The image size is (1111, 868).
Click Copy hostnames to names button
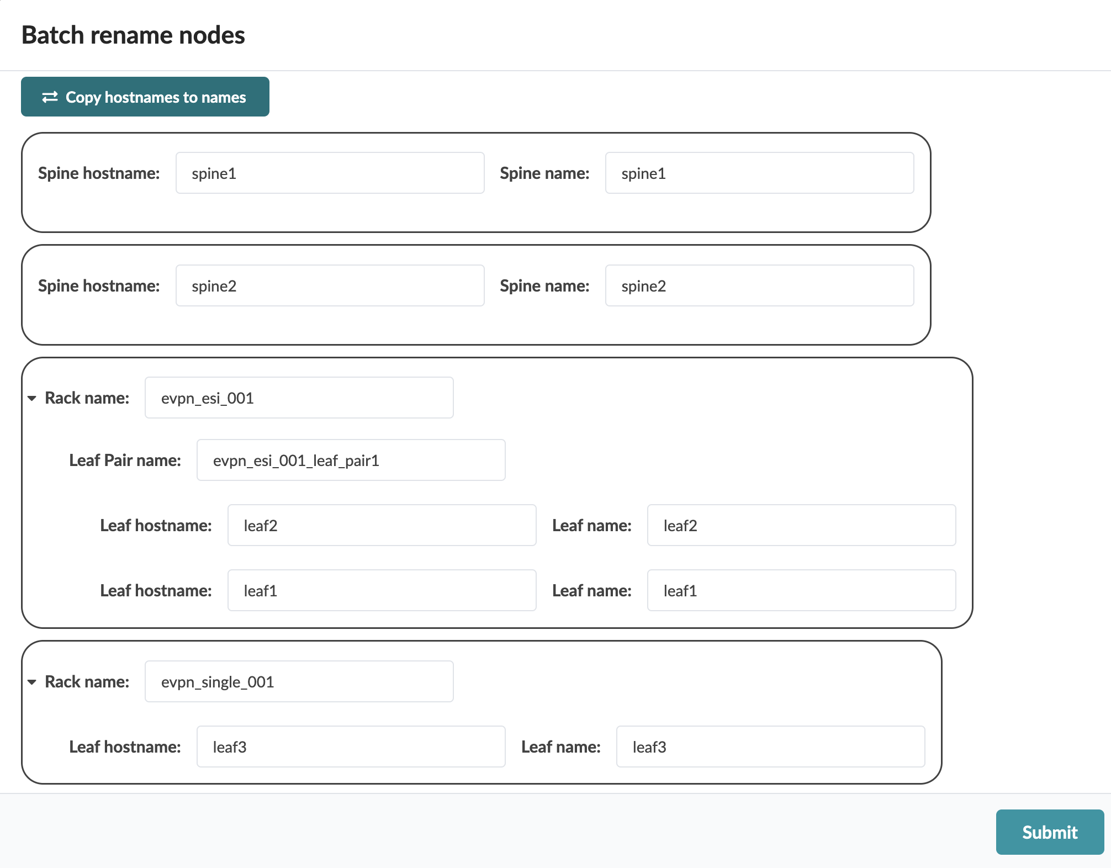(145, 97)
